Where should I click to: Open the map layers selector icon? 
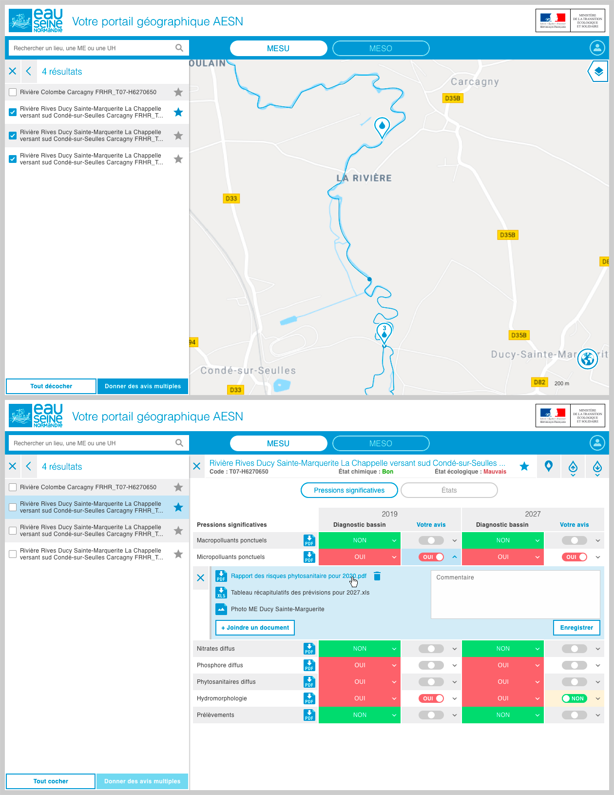598,72
